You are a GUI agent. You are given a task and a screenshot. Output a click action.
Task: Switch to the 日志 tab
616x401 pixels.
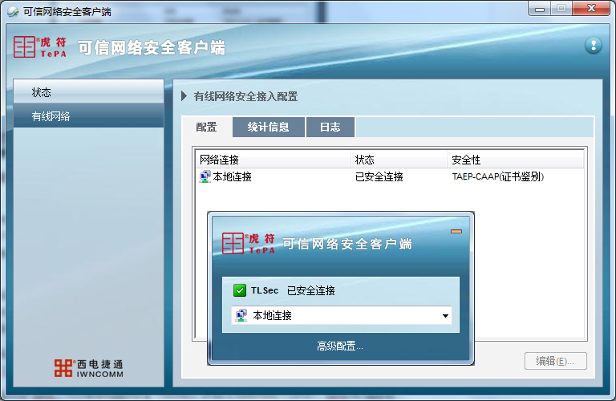[x=330, y=127]
